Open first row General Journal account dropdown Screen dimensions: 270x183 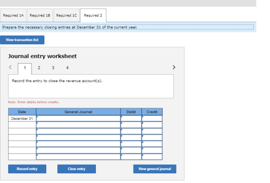78,118
